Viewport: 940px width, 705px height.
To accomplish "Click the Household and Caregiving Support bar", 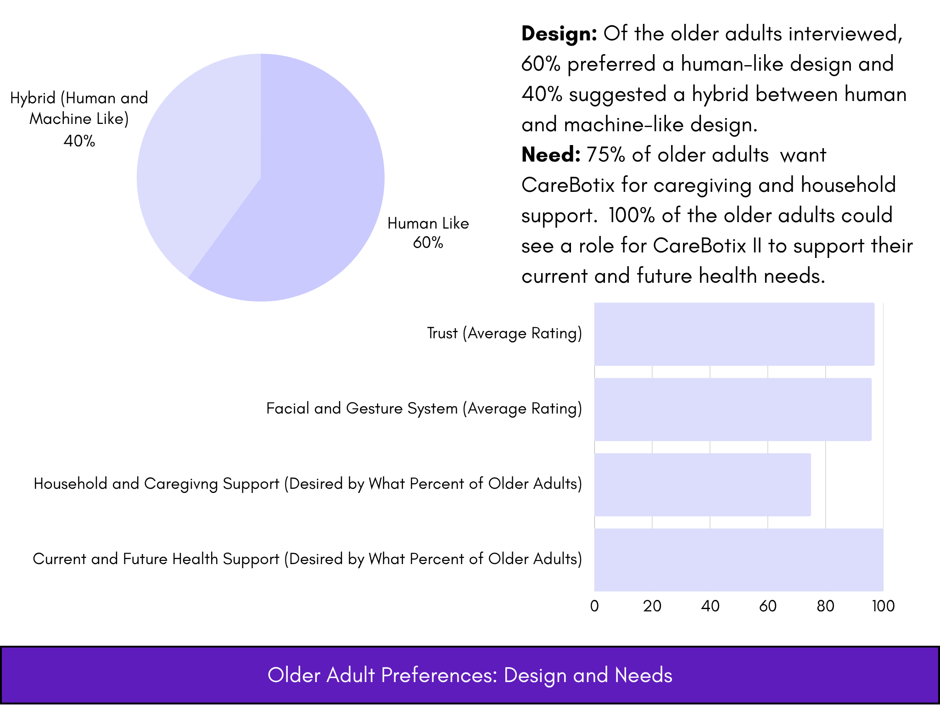I will (703, 485).
